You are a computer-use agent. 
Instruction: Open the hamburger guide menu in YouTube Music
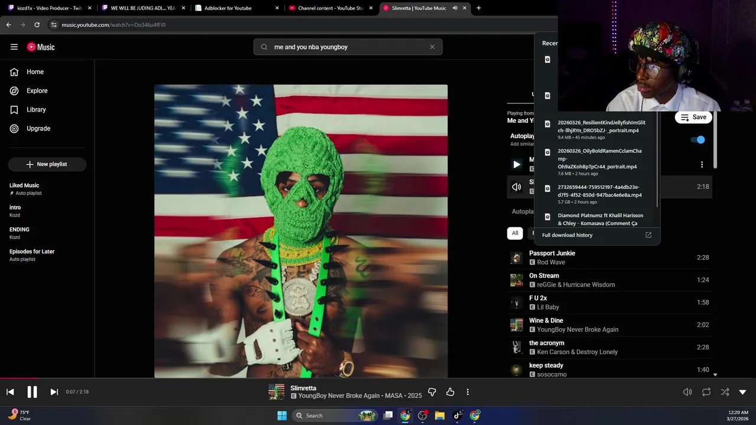[x=14, y=47]
